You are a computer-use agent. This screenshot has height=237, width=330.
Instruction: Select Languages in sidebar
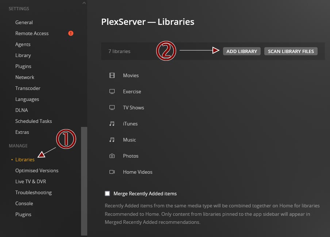click(27, 99)
